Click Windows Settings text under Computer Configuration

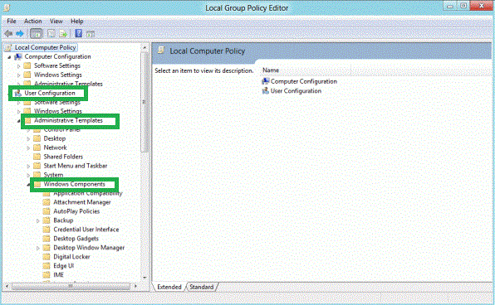point(58,75)
